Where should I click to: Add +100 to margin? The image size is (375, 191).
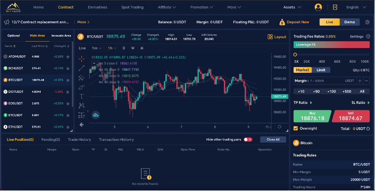point(332,92)
